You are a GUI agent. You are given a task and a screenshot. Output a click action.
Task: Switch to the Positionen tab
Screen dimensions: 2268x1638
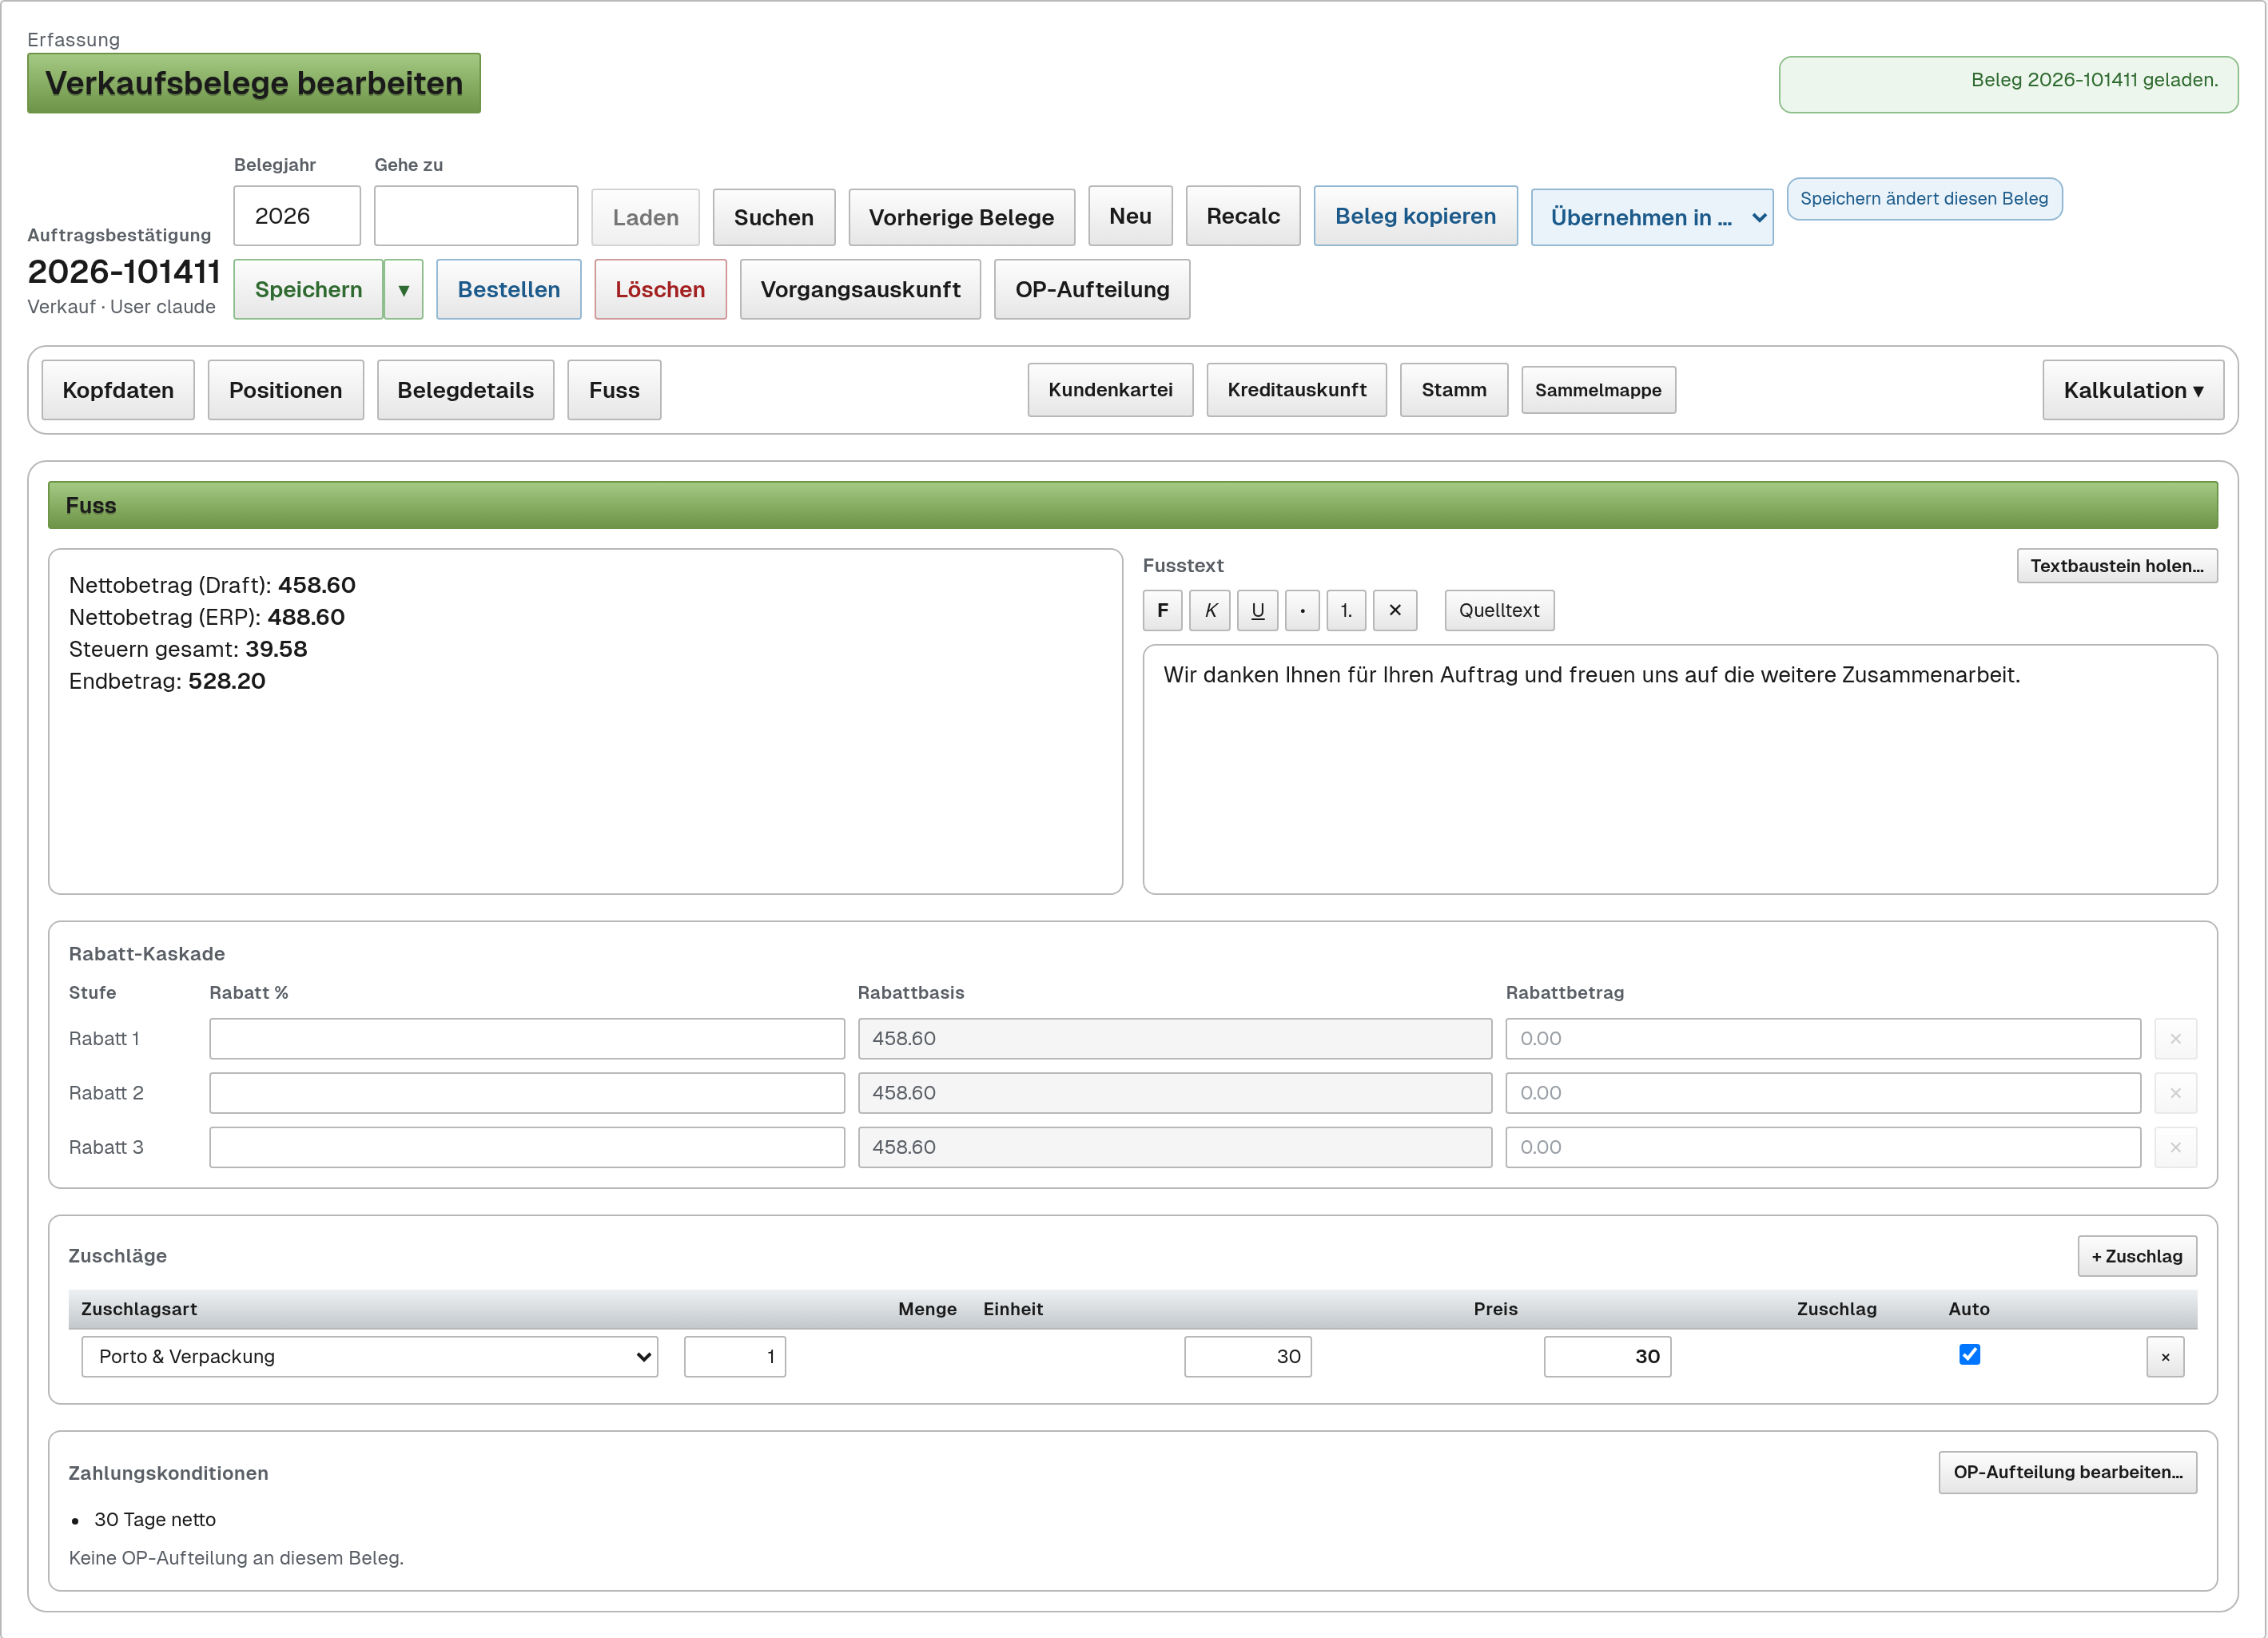286,390
